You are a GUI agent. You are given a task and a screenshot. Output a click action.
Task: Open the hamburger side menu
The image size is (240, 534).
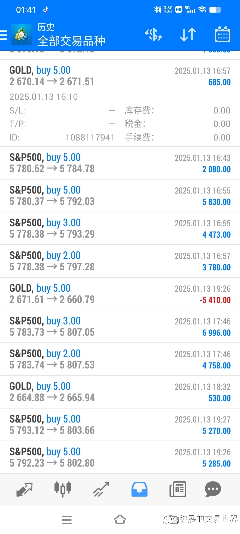(x=3, y=35)
